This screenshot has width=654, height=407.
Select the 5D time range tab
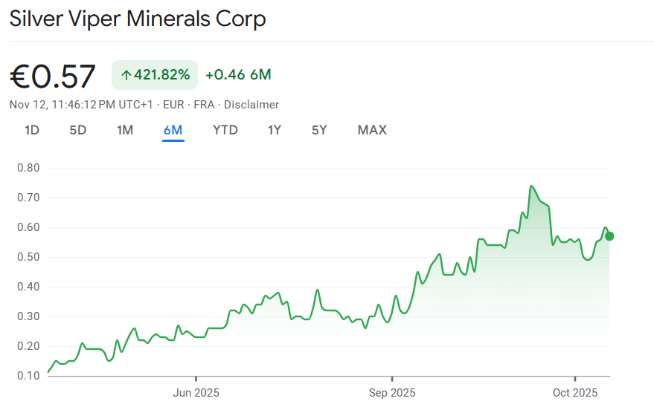(78, 130)
